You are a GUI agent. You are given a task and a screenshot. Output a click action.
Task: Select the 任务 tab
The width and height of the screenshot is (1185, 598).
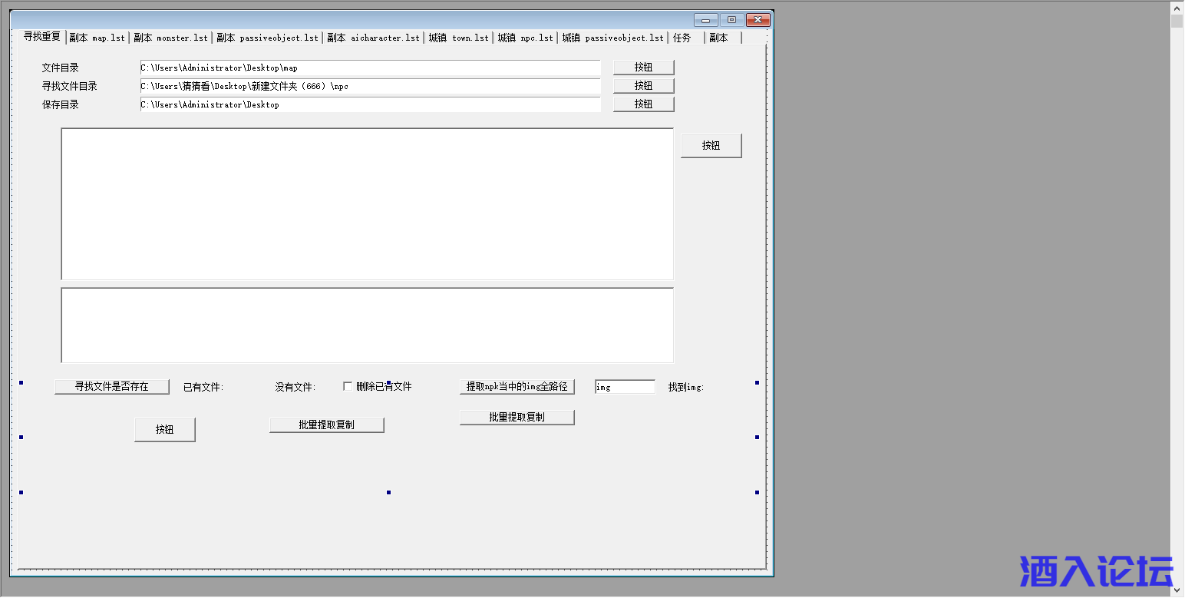click(682, 38)
